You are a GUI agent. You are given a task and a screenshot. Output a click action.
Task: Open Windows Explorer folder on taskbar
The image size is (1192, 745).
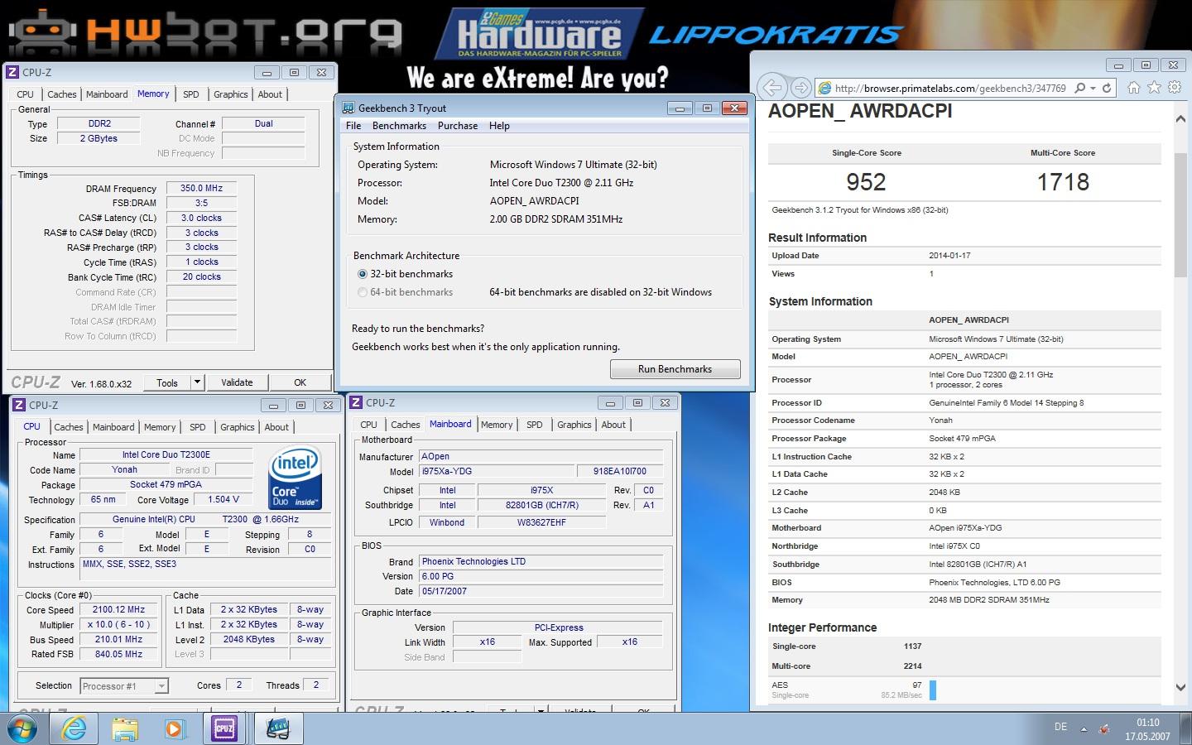point(125,729)
